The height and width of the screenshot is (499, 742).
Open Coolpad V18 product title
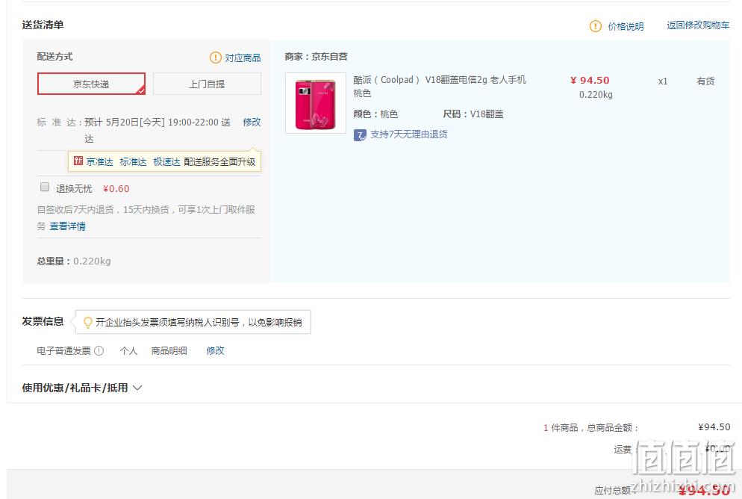[439, 86]
